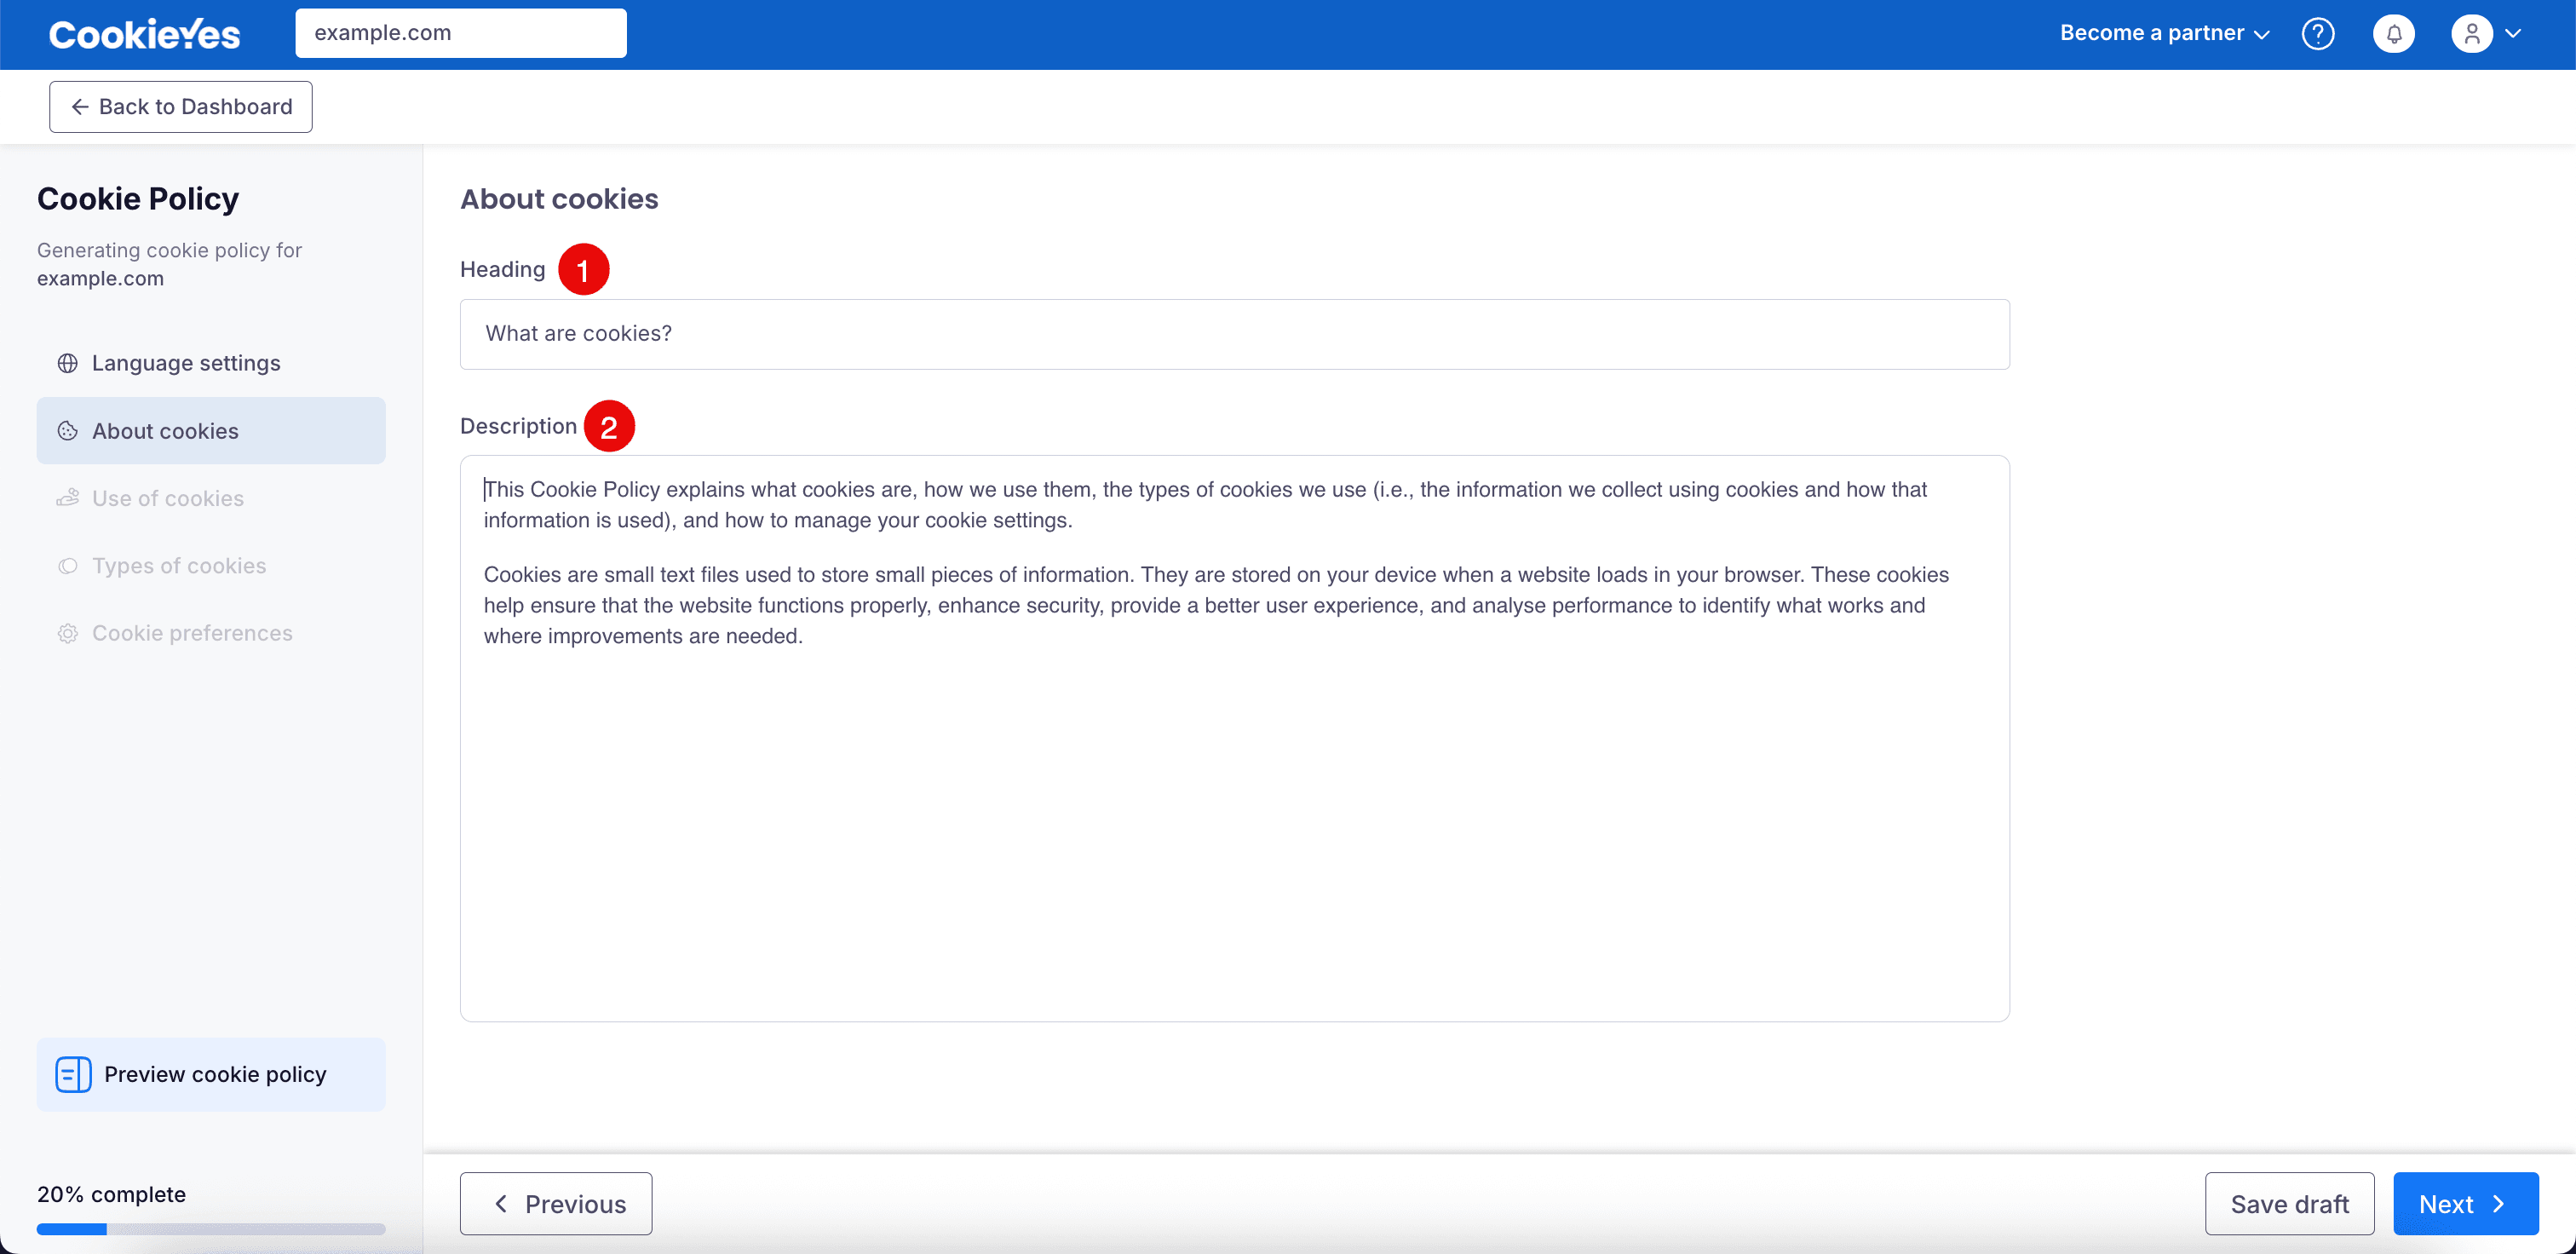Click the gear icon beside Cookie preferences
The height and width of the screenshot is (1254, 2576).
(x=67, y=633)
